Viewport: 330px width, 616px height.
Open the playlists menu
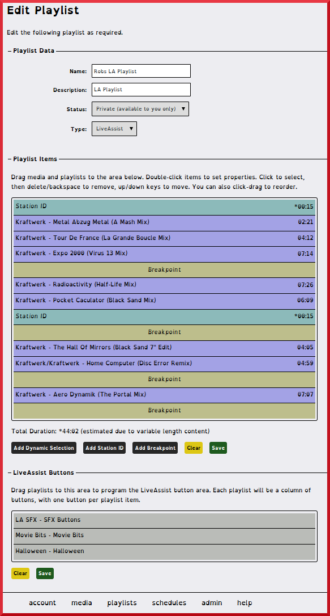click(122, 602)
